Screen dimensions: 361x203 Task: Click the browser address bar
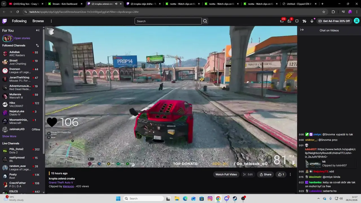coord(174,12)
